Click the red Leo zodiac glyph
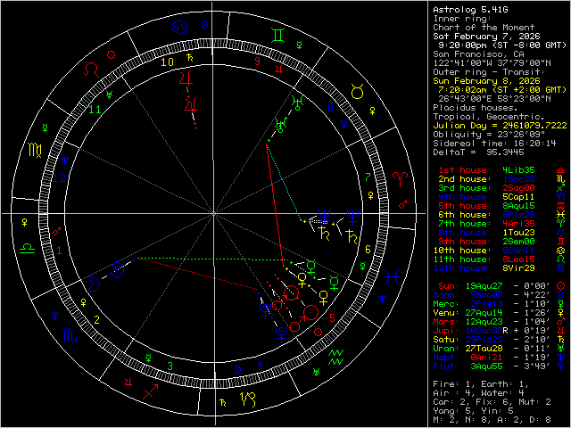This screenshot has height=428, width=571. pos(92,69)
